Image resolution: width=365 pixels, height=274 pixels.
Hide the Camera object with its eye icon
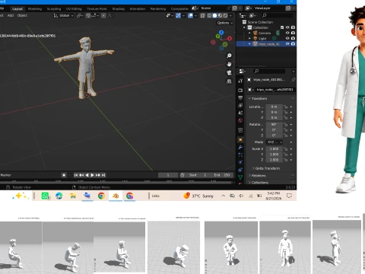[287, 33]
